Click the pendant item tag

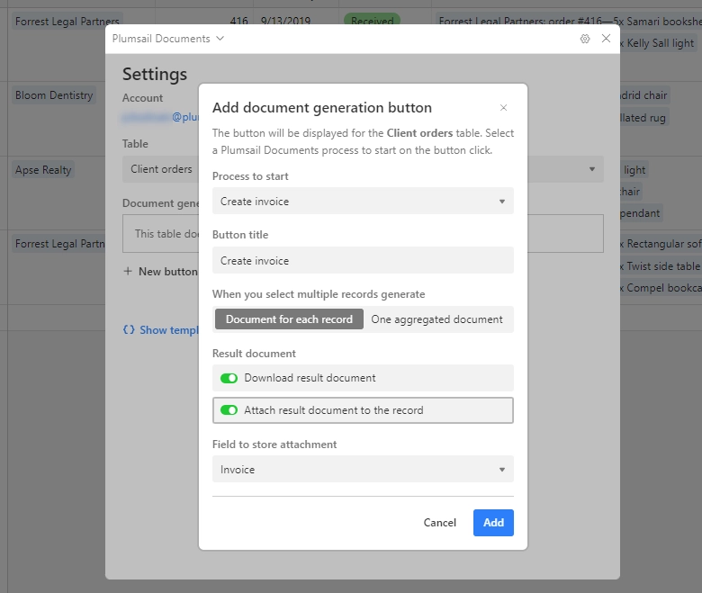click(640, 213)
